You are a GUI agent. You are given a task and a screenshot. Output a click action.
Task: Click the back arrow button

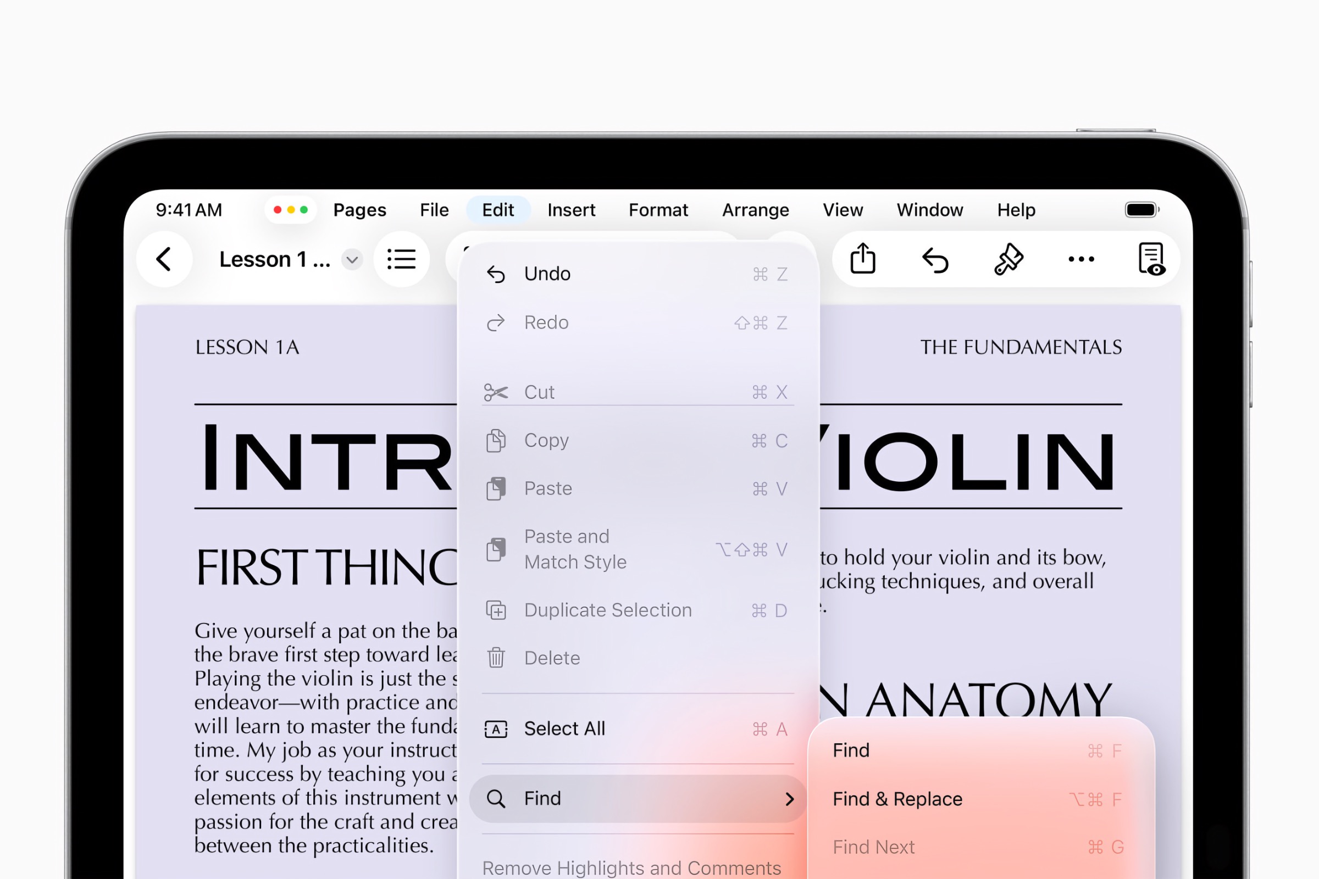164,259
